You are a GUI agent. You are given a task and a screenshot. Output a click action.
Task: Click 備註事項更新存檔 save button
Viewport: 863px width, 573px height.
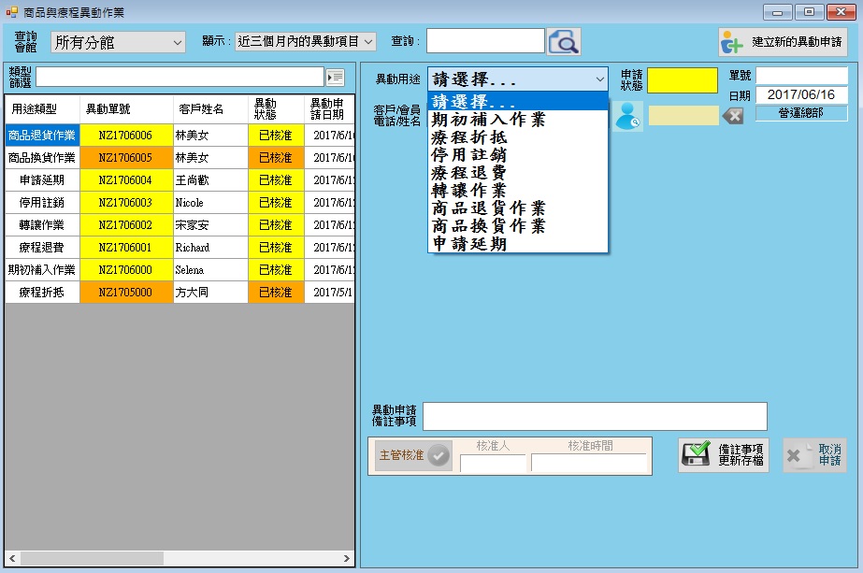723,455
